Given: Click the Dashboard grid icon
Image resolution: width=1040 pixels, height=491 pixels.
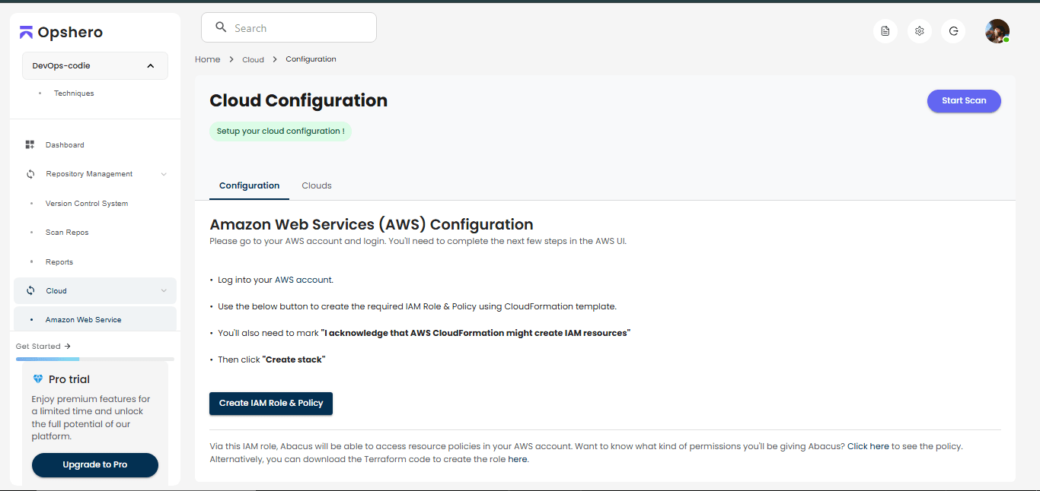Looking at the screenshot, I should coord(30,144).
